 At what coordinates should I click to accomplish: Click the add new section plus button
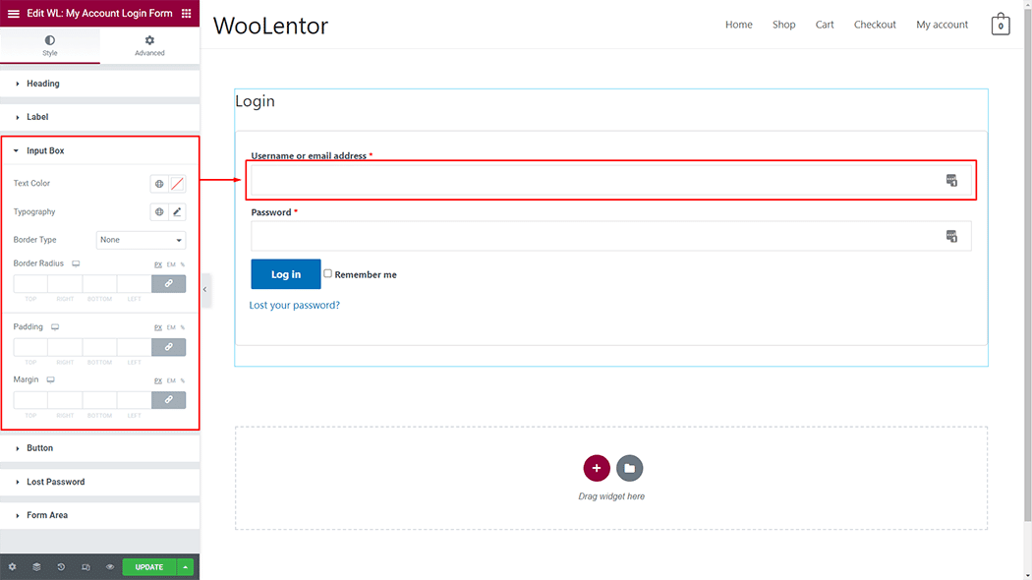point(597,468)
